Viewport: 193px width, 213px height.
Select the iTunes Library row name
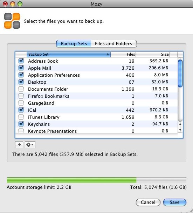pyautogui.click(x=43, y=117)
